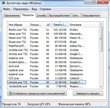Image resolution: width=110 pixels, height=108 pixels.
Task: Open the Пользователи tab
Action: coord(91,15)
